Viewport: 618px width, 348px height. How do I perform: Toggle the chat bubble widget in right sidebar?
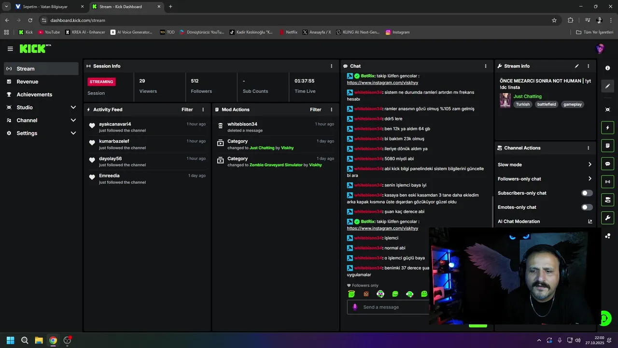[x=607, y=163]
